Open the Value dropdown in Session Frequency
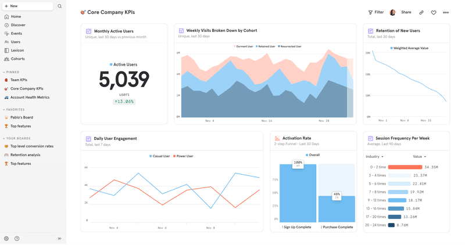This screenshot has height=245, width=465. pyautogui.click(x=419, y=157)
